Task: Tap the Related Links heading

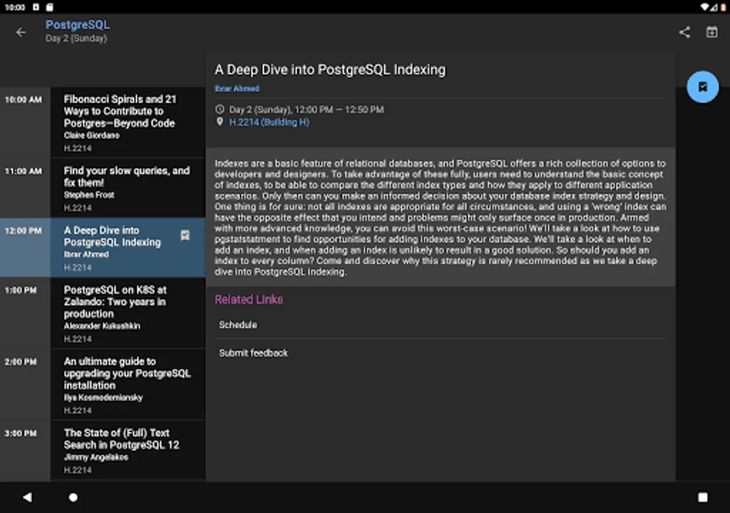Action: point(249,299)
